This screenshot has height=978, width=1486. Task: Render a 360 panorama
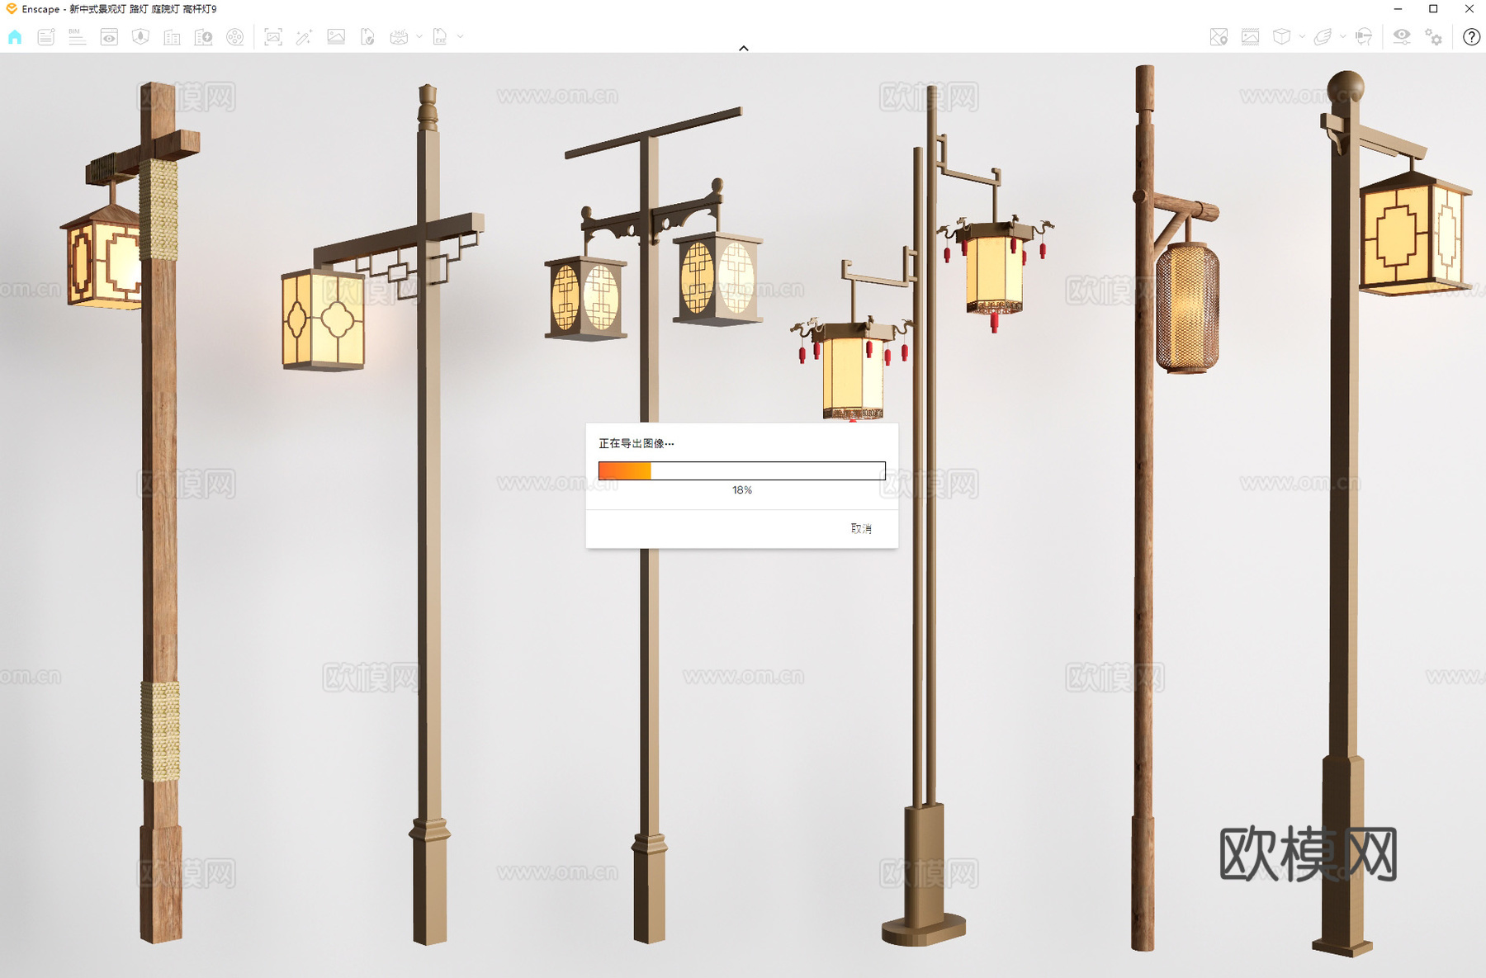click(x=399, y=37)
